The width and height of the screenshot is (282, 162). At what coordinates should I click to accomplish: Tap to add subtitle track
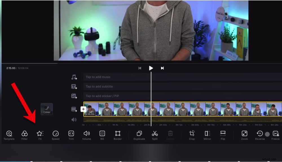click(182, 86)
